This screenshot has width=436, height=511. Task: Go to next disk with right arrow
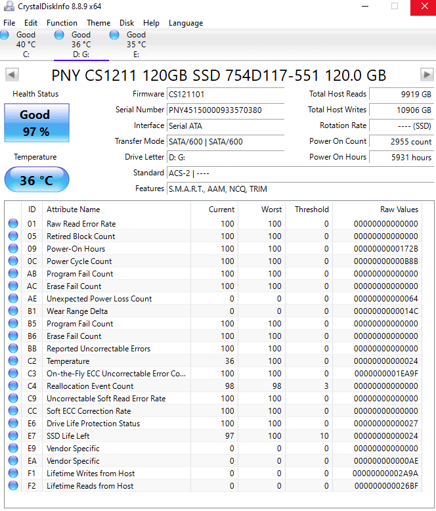coord(427,75)
